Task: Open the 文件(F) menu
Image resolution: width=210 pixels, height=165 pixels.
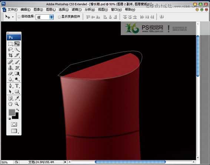Action: (x=12, y=10)
